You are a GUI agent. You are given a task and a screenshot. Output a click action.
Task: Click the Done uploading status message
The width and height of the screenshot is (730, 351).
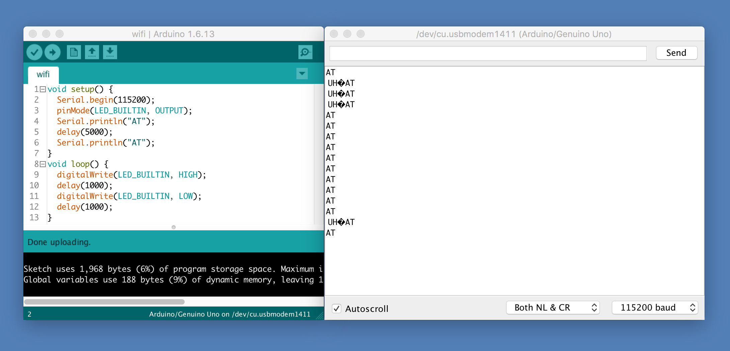pyautogui.click(x=59, y=242)
